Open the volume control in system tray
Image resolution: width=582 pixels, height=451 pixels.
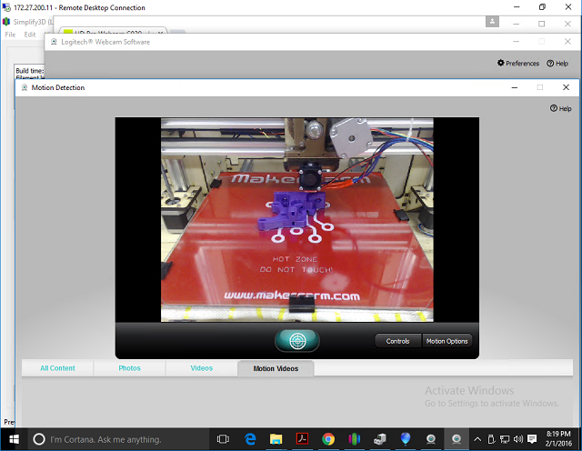coord(517,439)
